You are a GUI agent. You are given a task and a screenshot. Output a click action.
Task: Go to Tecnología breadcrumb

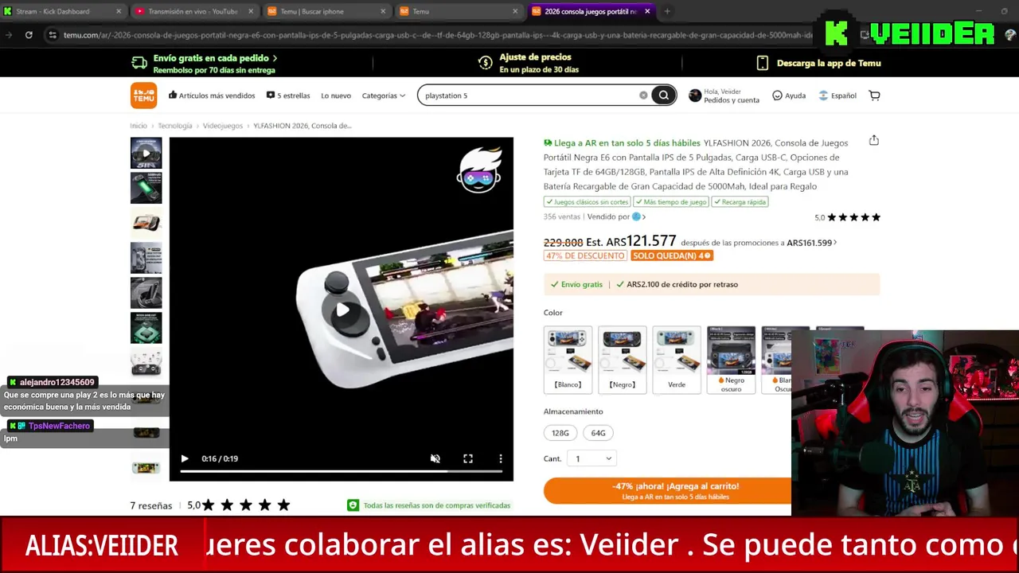pos(174,126)
